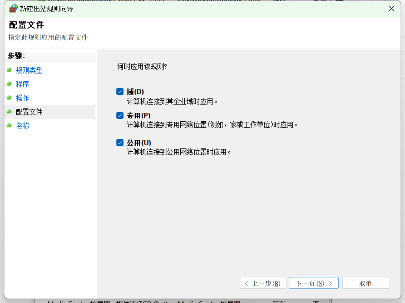Click text 计算机连接到其企业域时应用
This screenshot has width=405, height=303.
172,101
